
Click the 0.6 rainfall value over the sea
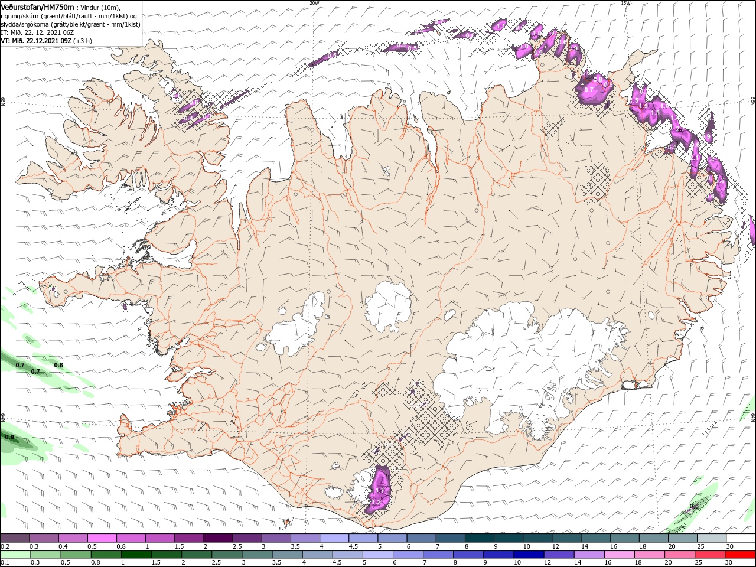tap(58, 365)
